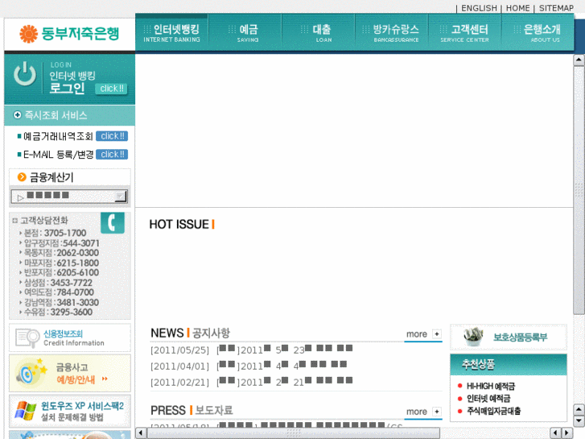Open the 고객센터 SERVICE CENTER menu
Image resolution: width=585 pixels, height=439 pixels.
point(465,33)
